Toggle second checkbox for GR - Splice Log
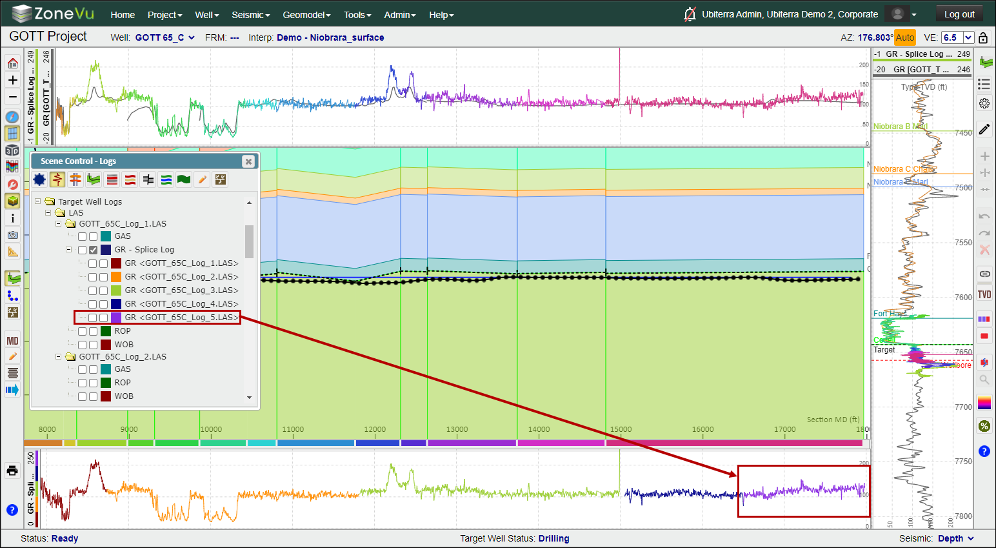Image resolution: width=996 pixels, height=548 pixels. point(93,250)
